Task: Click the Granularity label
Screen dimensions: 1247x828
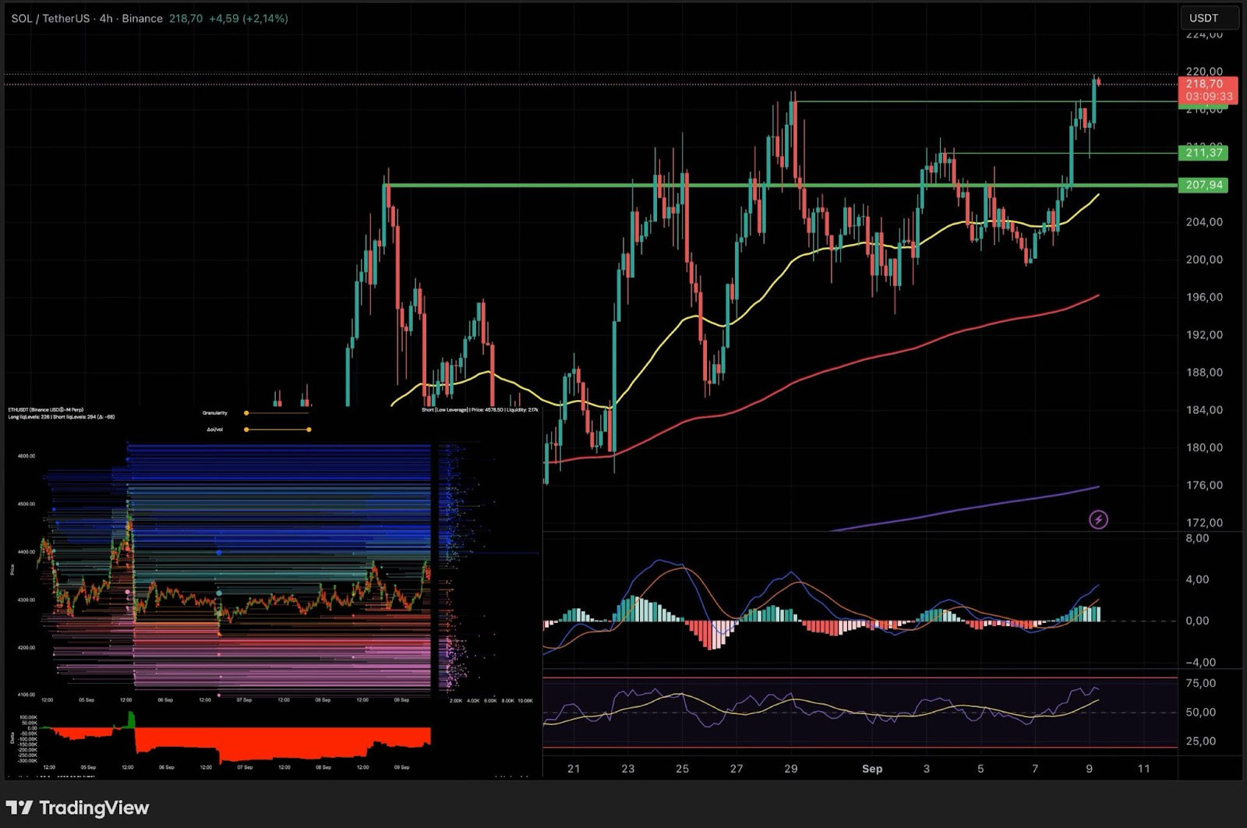Action: tap(215, 413)
